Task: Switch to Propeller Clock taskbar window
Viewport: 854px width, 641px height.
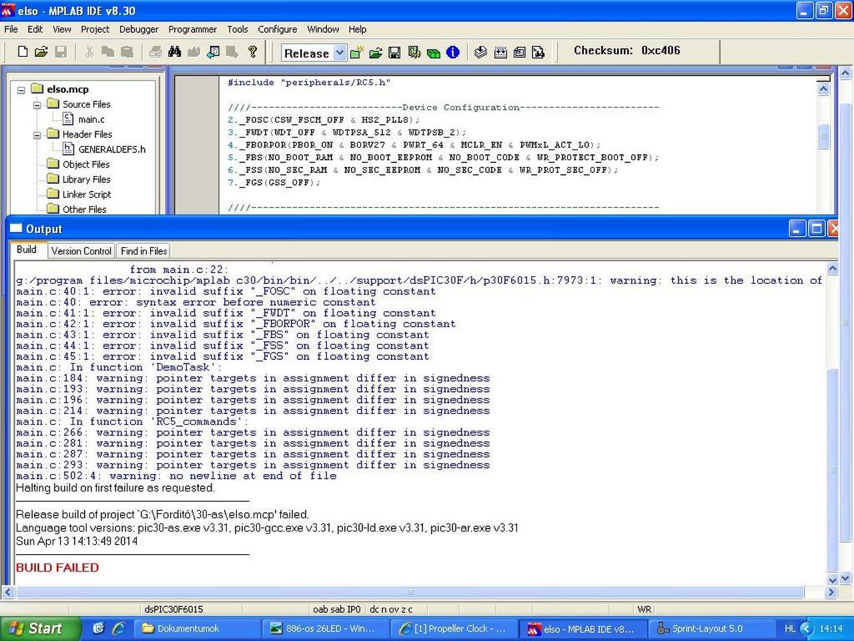Action: point(455,628)
